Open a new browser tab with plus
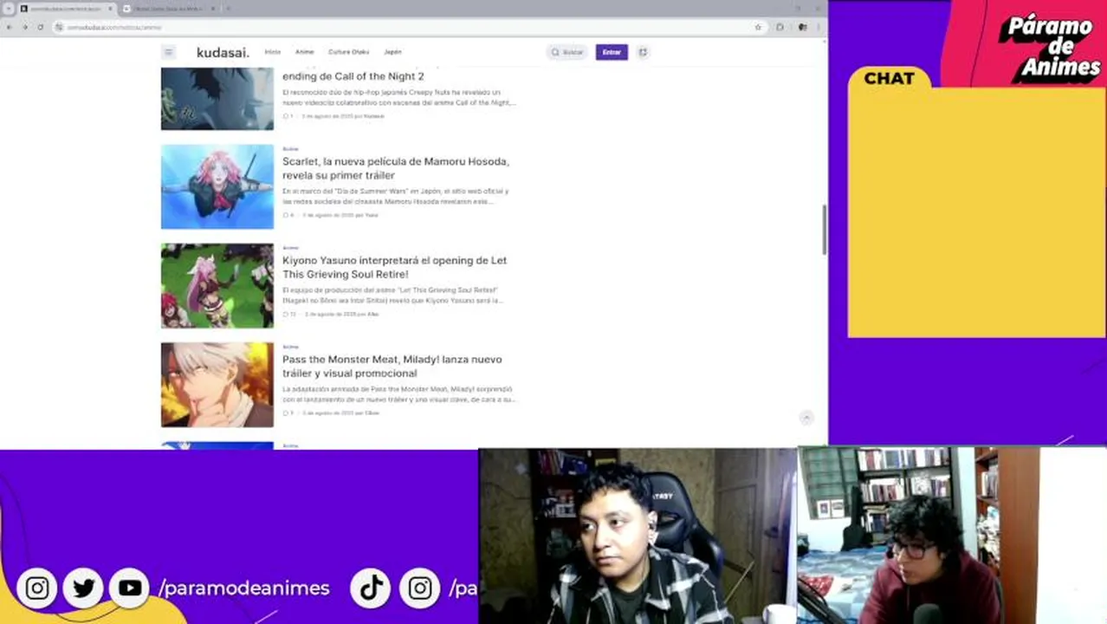 (x=228, y=9)
